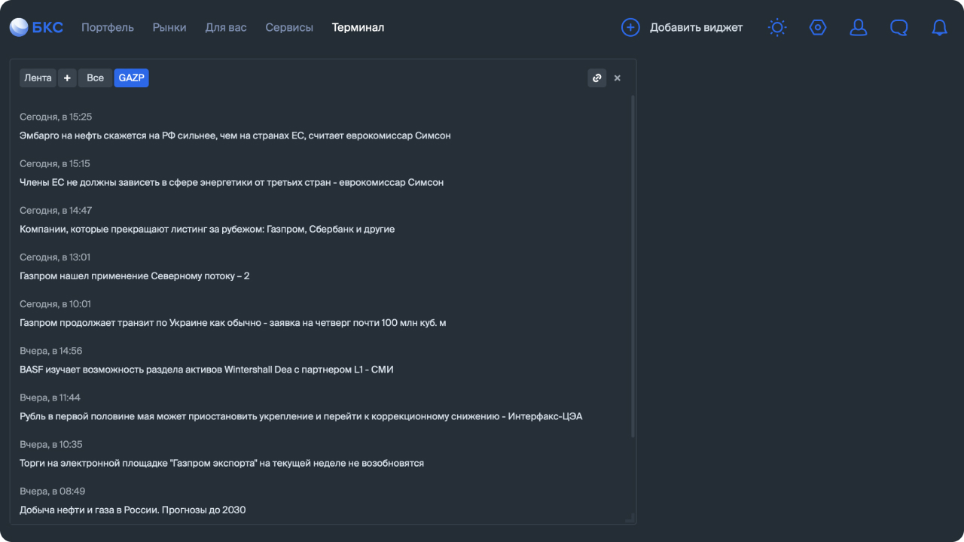The height and width of the screenshot is (542, 964).
Task: Open the Для вас menu
Action: point(226,28)
